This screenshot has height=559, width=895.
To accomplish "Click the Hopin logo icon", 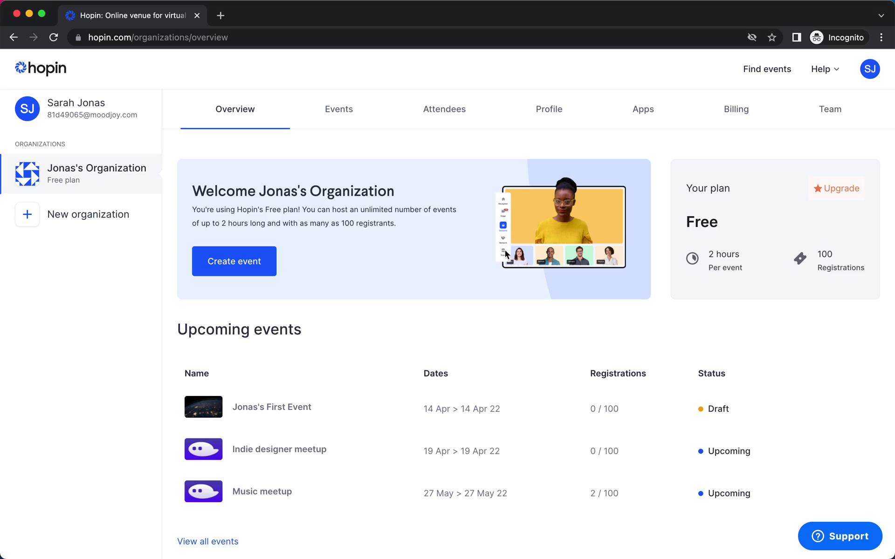I will (21, 68).
